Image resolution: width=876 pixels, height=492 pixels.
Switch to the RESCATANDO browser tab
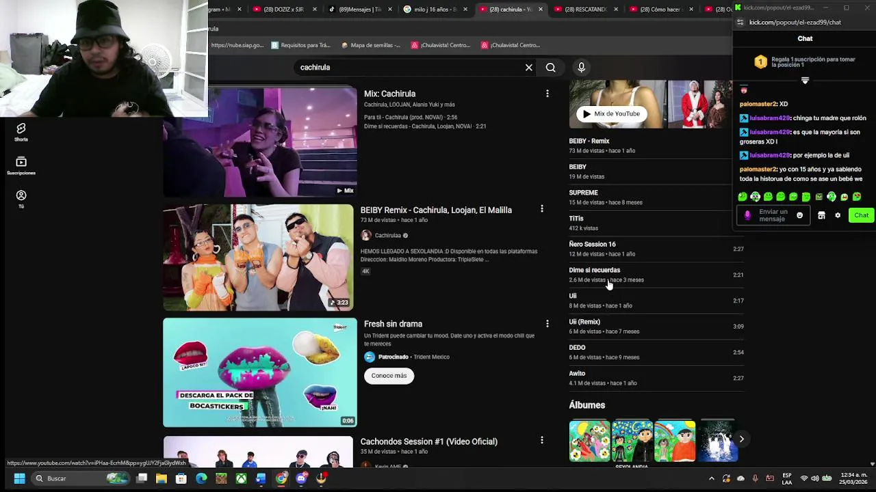[584, 9]
